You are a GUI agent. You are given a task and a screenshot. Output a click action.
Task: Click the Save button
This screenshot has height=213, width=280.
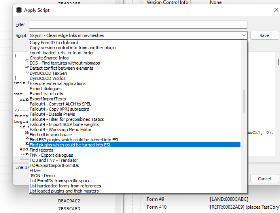[264, 35]
